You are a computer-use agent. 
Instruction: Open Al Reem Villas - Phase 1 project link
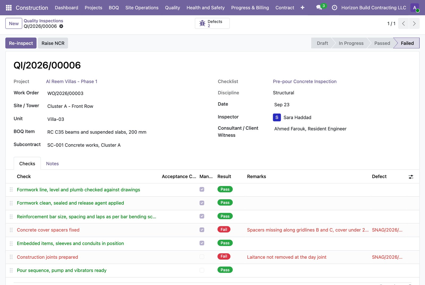(x=72, y=81)
